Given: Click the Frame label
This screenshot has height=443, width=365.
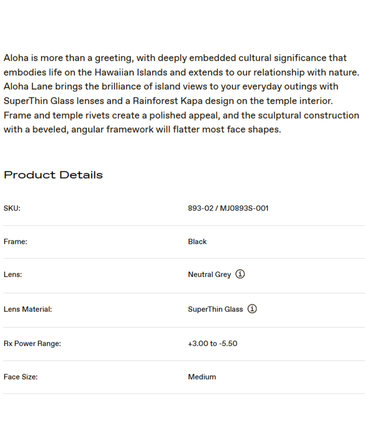Looking at the screenshot, I should coord(15,242).
